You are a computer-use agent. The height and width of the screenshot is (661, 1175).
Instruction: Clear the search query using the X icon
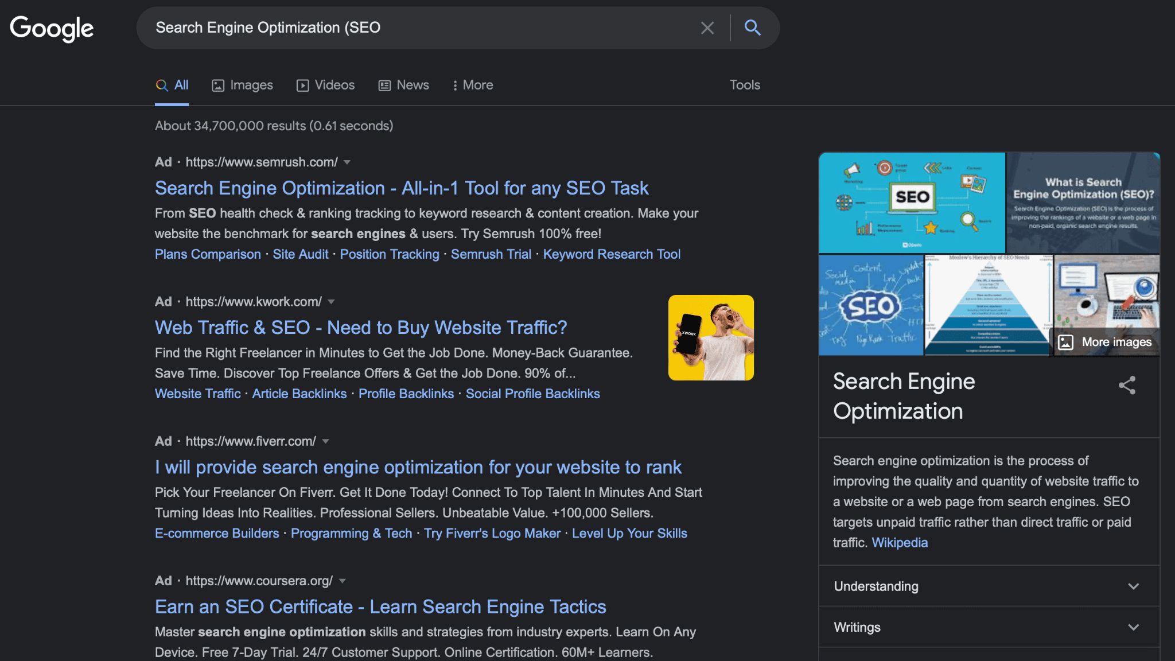pyautogui.click(x=707, y=28)
